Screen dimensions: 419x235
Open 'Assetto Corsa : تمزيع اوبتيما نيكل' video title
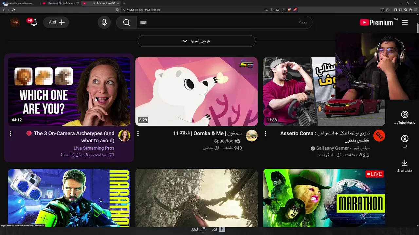[x=325, y=137]
